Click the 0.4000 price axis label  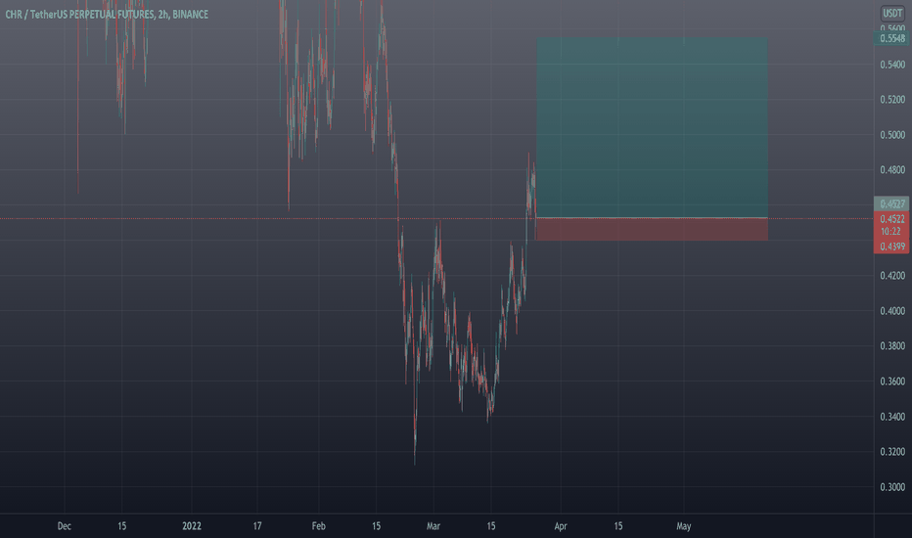click(892, 311)
